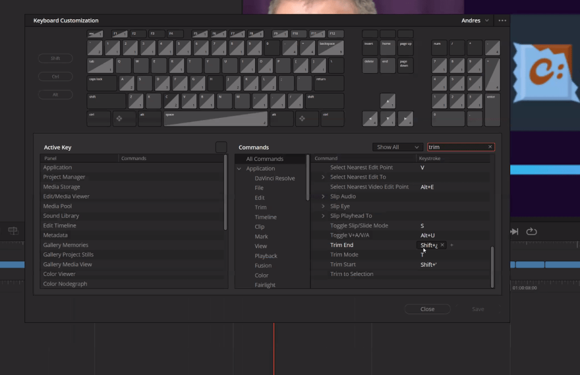Image resolution: width=580 pixels, height=375 pixels.
Task: Select Trim Start command row
Action: coord(401,265)
